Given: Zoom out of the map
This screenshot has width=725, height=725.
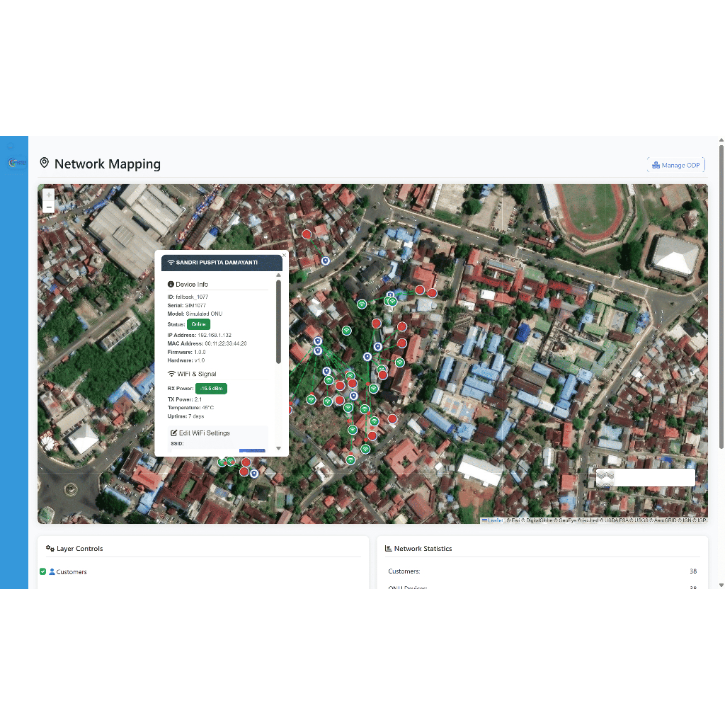Looking at the screenshot, I should pos(48,207).
